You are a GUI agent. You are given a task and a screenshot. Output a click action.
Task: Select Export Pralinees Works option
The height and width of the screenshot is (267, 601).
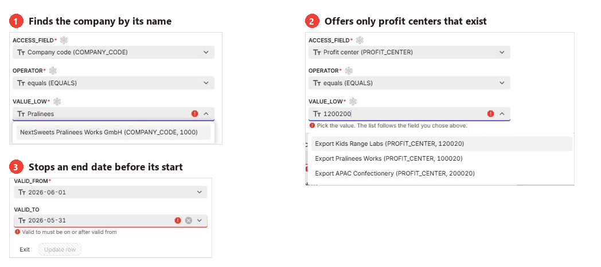click(x=442, y=158)
